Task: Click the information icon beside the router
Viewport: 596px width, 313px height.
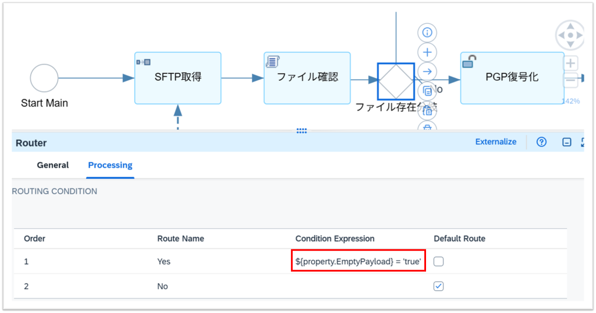Action: pos(428,33)
